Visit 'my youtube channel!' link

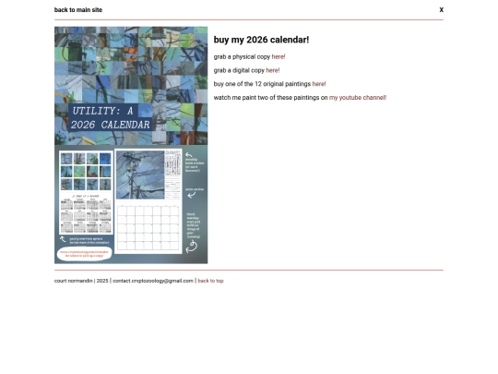358,98
